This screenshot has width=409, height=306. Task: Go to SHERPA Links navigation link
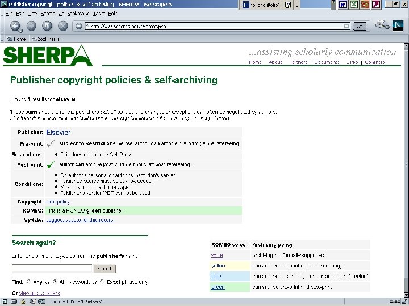(x=352, y=62)
